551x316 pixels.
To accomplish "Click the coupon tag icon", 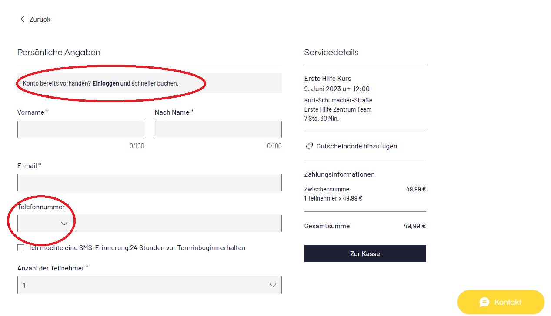I will 309,146.
